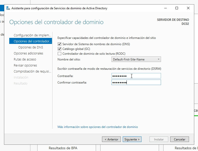Maximize the configuration wizard window

177,8
